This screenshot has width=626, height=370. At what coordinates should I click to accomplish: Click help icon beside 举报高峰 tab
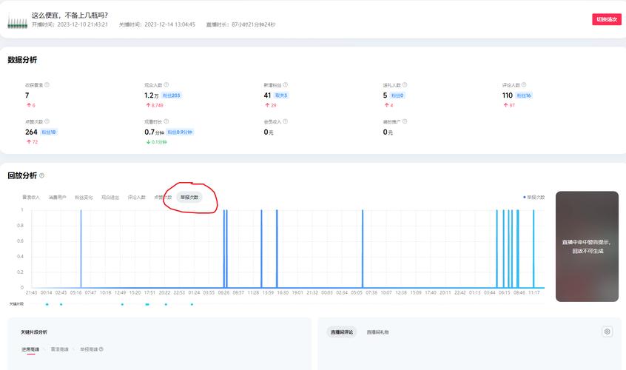tap(101, 349)
